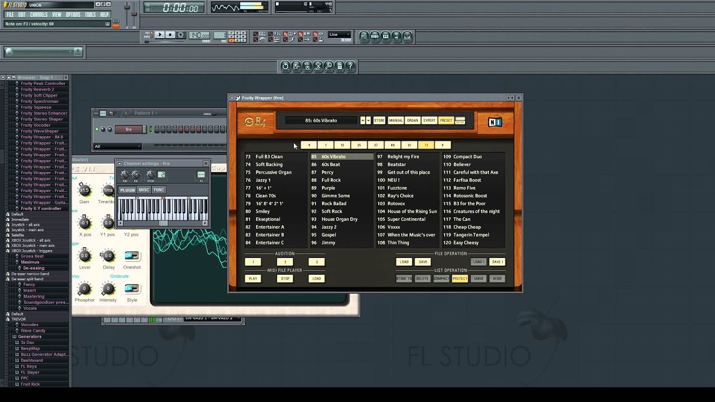Click next preset page arrow button

click(x=442, y=145)
